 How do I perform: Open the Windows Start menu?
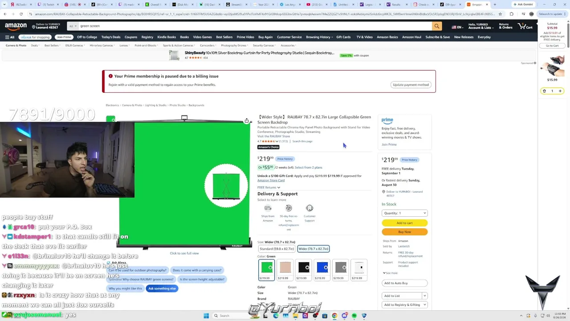206,316
